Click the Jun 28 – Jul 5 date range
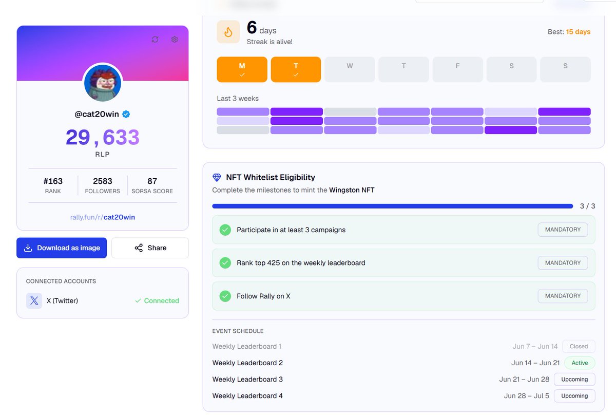The image size is (616, 415). click(x=527, y=395)
